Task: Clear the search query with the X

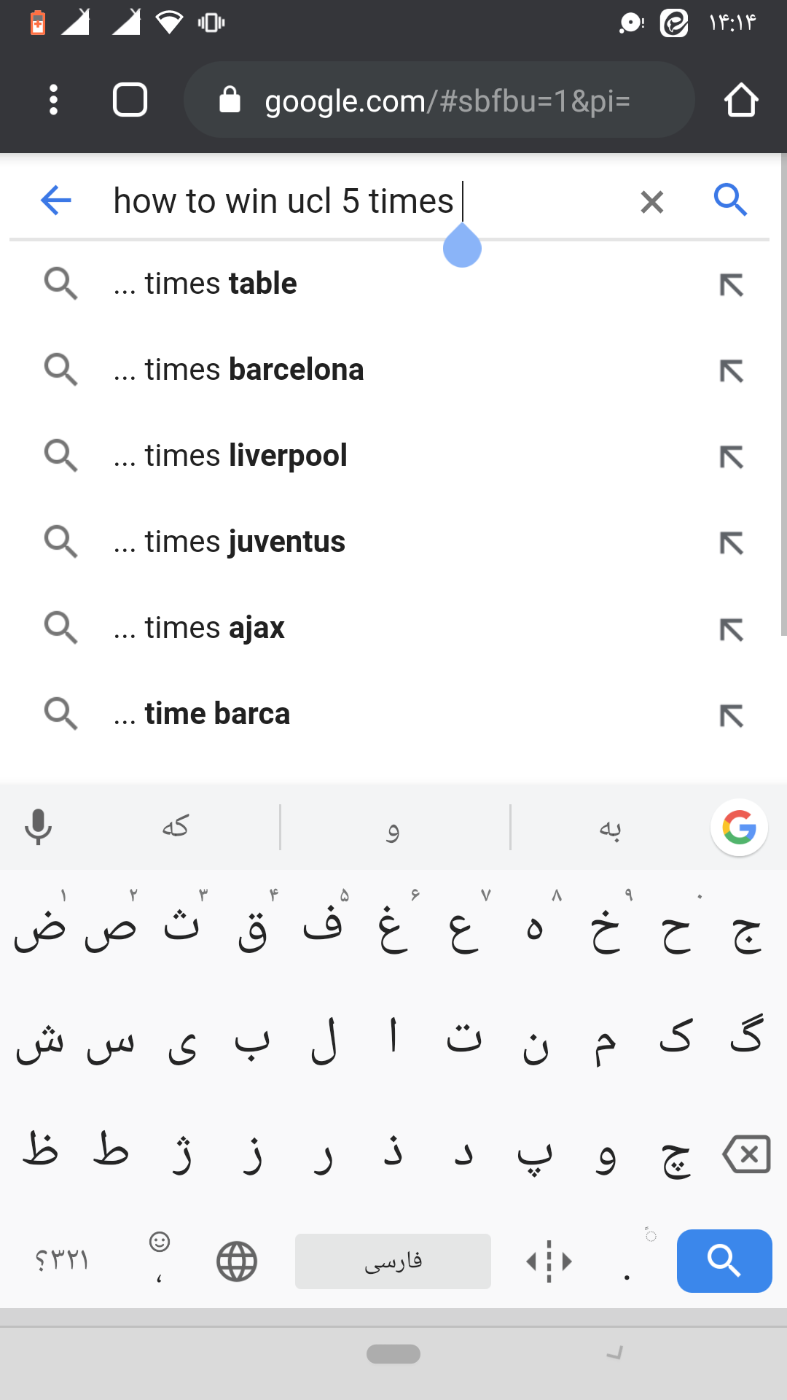Action: pyautogui.click(x=652, y=202)
